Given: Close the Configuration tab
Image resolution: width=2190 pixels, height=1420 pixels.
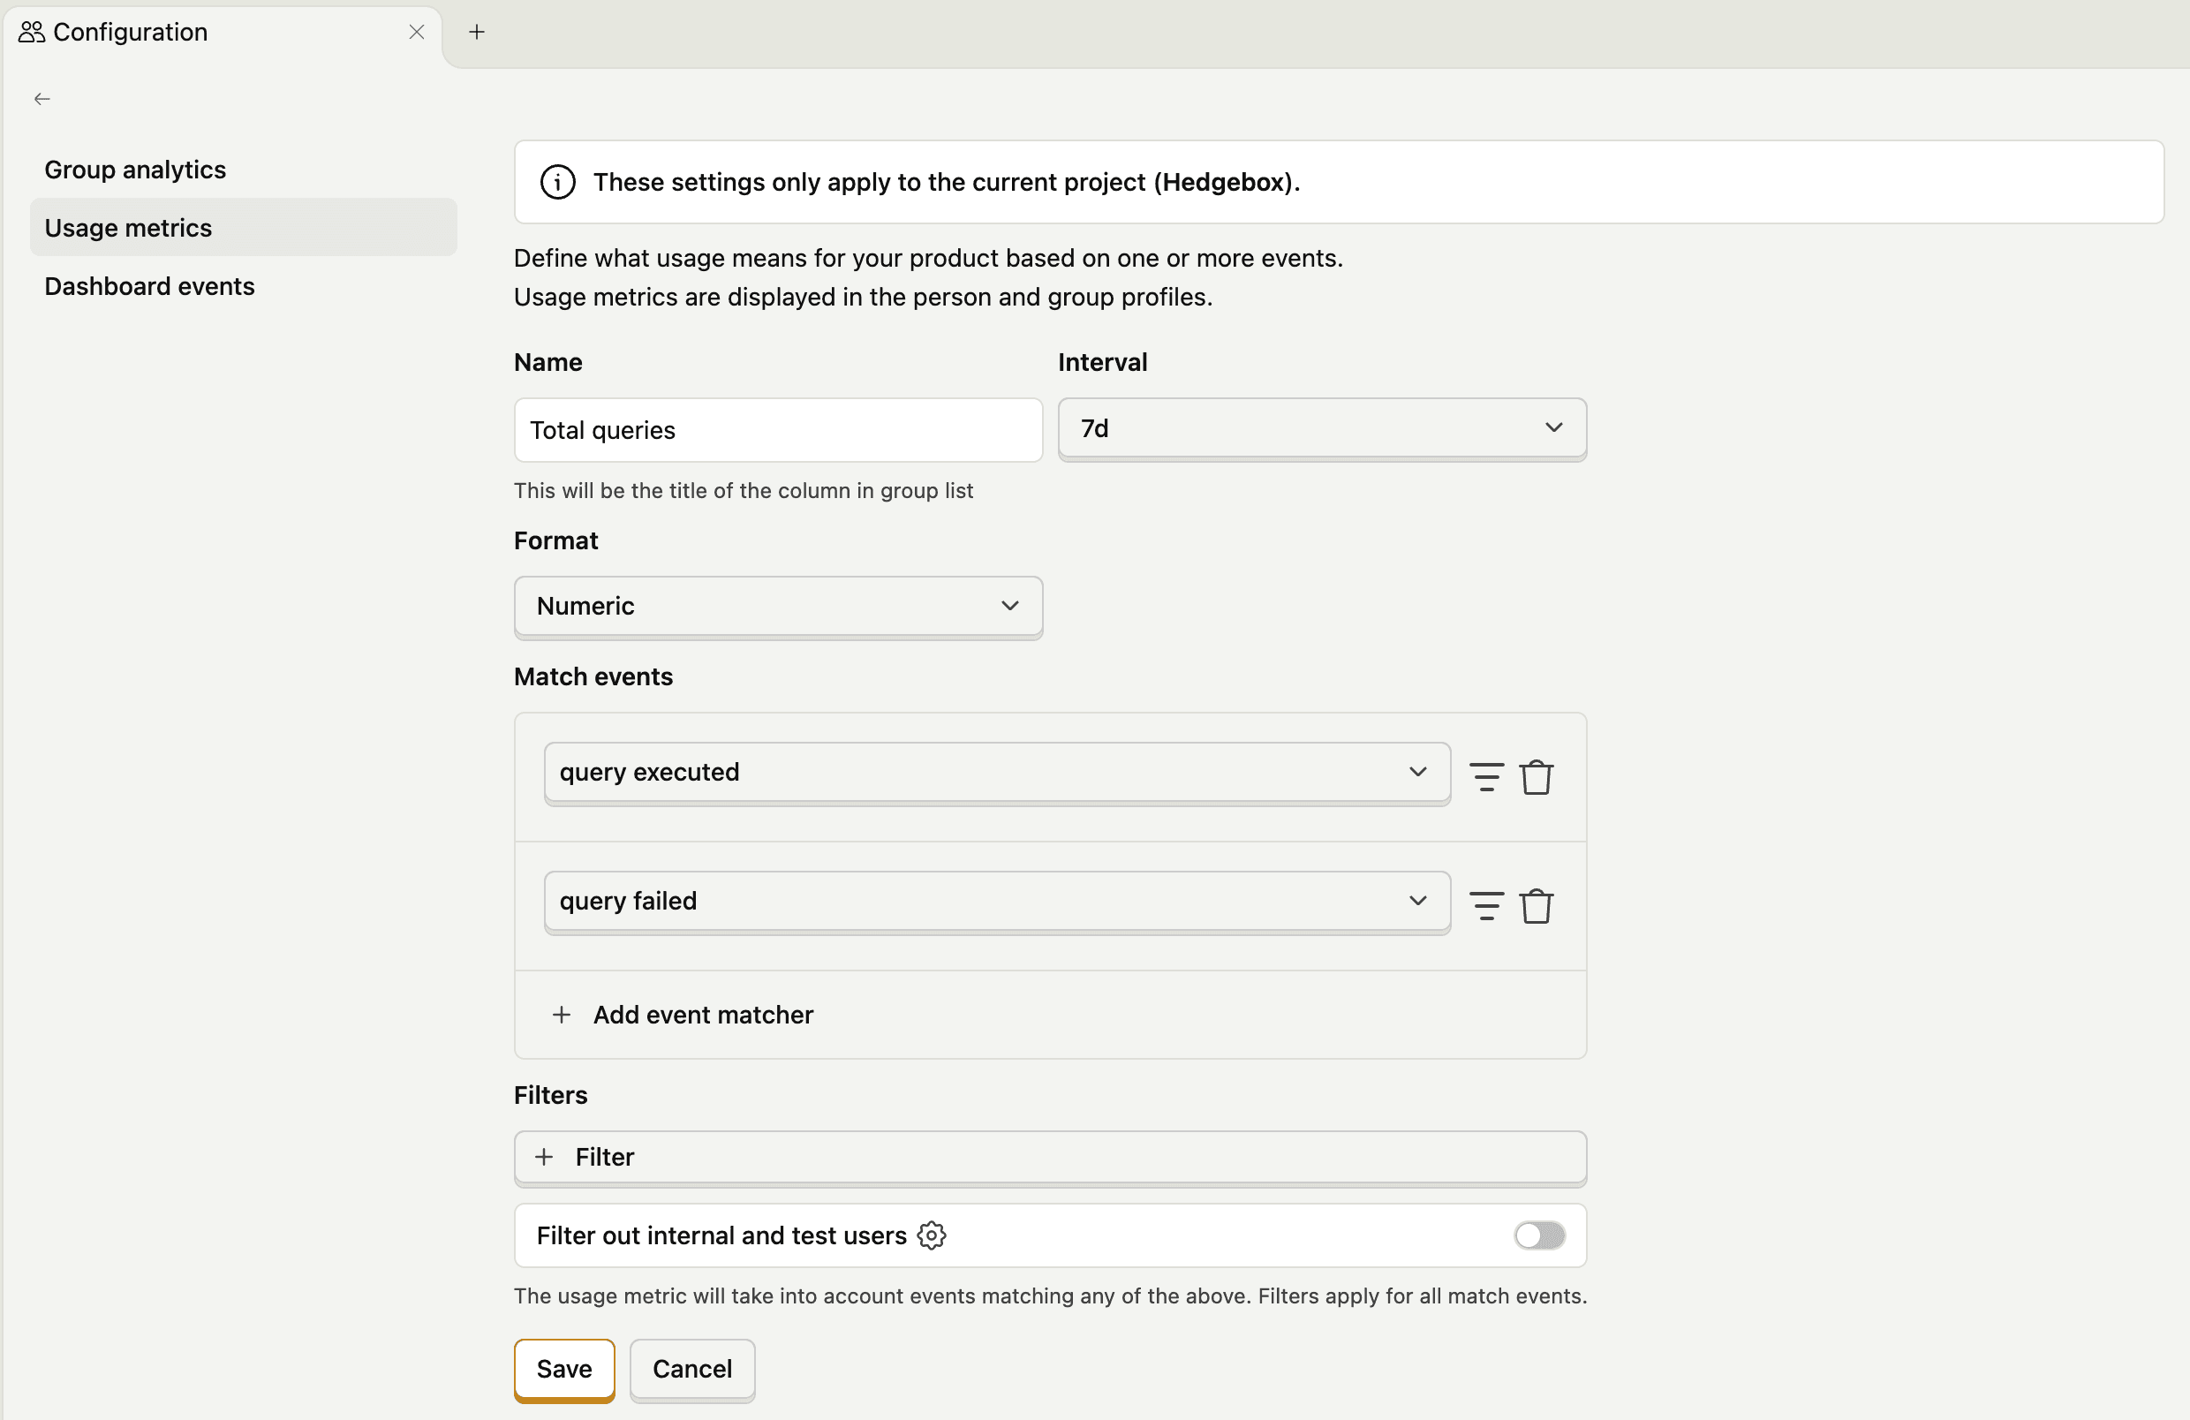Looking at the screenshot, I should tap(416, 31).
